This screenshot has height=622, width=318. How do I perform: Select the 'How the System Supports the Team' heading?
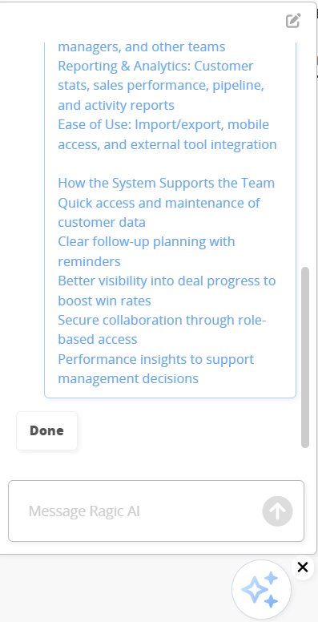tap(166, 184)
